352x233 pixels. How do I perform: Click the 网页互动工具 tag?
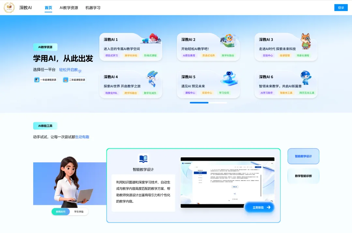307,93
